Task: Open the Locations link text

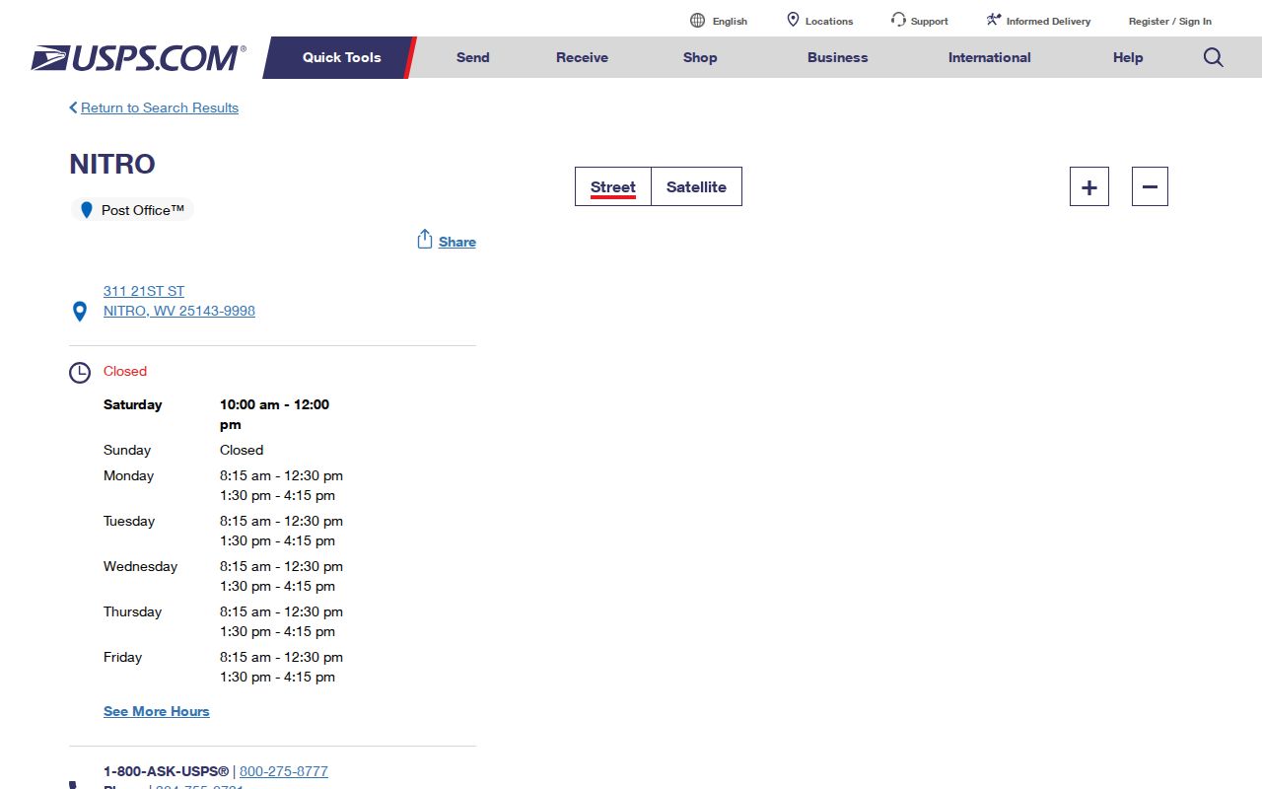Action: coord(829,21)
